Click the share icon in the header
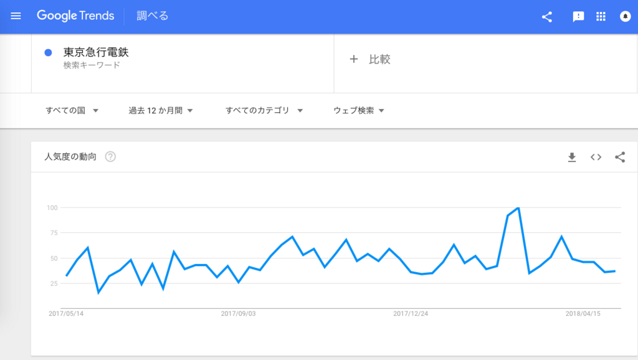The width and height of the screenshot is (638, 360). pyautogui.click(x=547, y=17)
